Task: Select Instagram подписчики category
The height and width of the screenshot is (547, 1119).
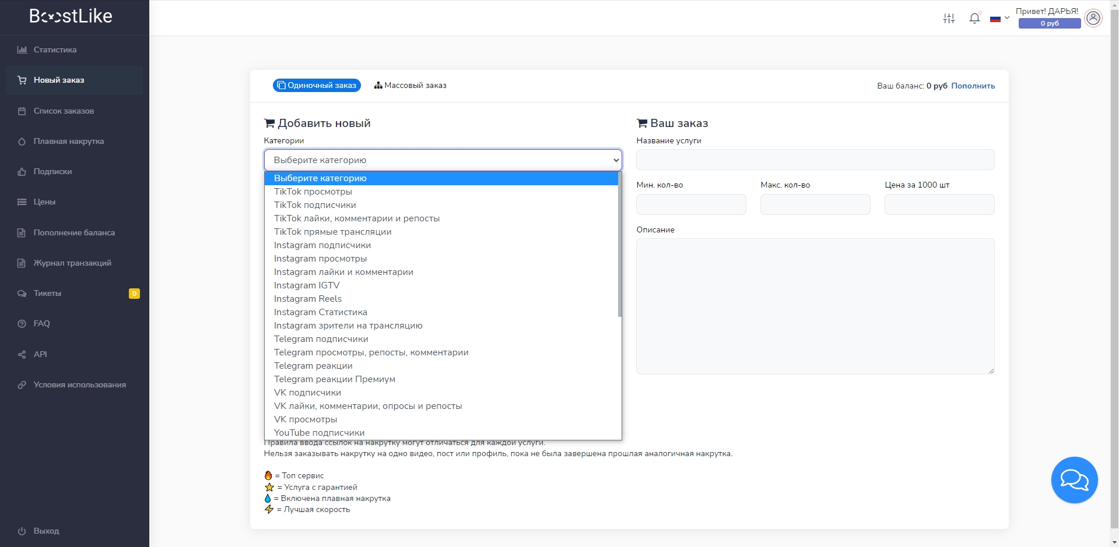Action: pos(441,245)
